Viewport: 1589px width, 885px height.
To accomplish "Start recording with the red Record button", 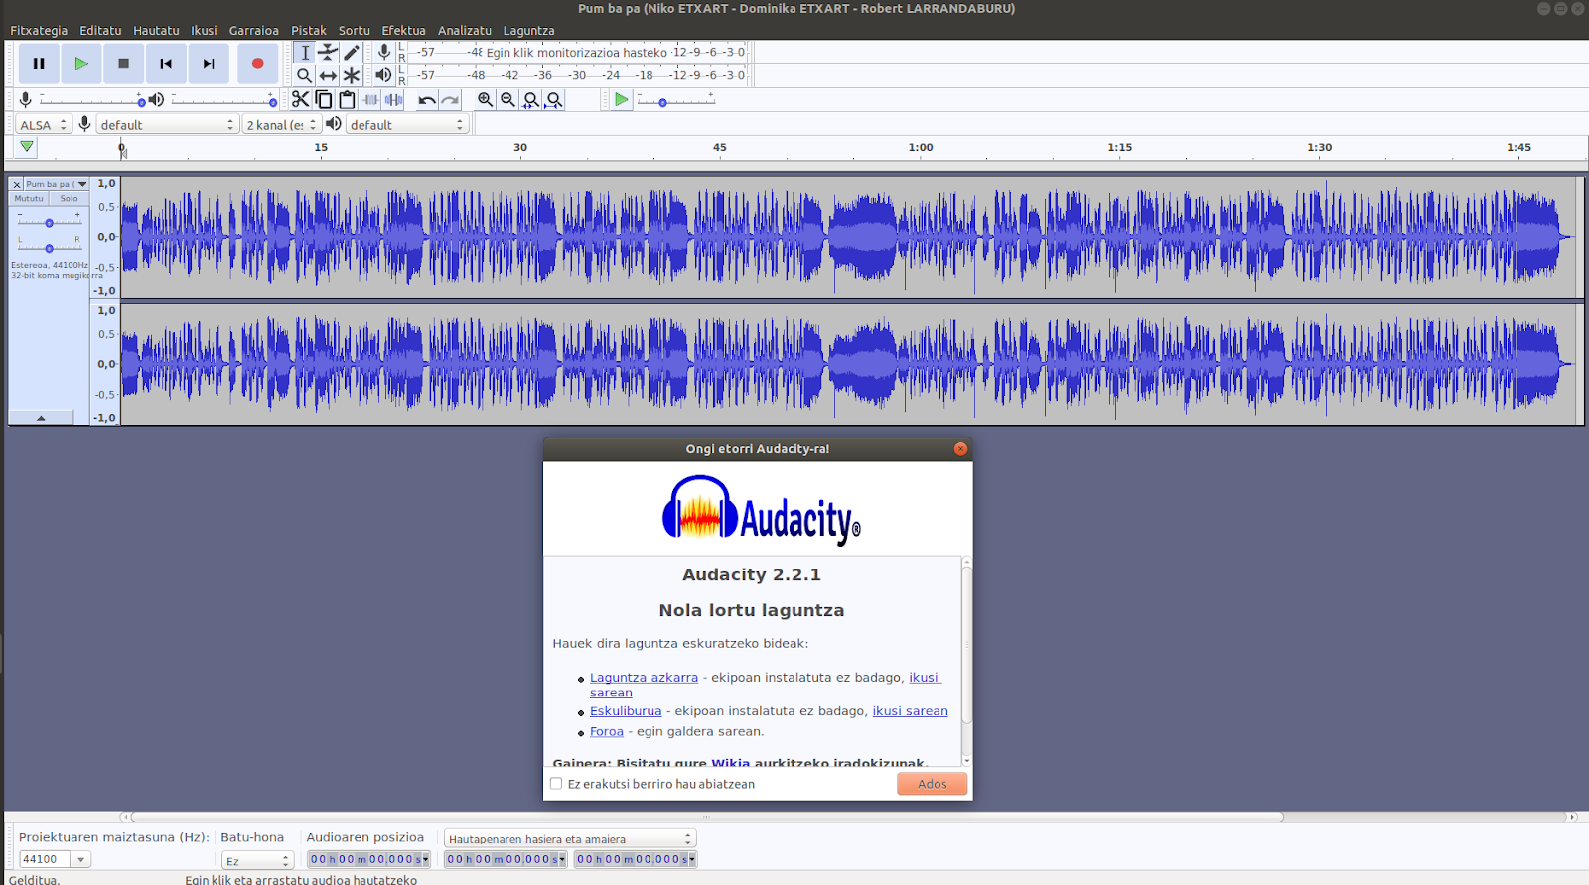I will 257,63.
